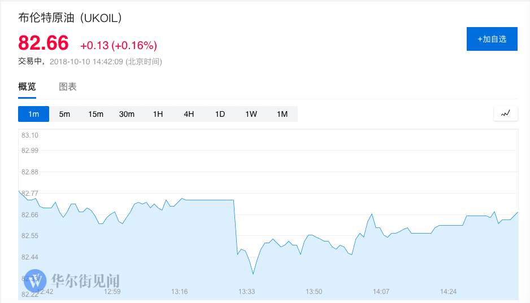This screenshot has width=530, height=303.
Task: Show the 1M monthly chart
Action: [283, 114]
